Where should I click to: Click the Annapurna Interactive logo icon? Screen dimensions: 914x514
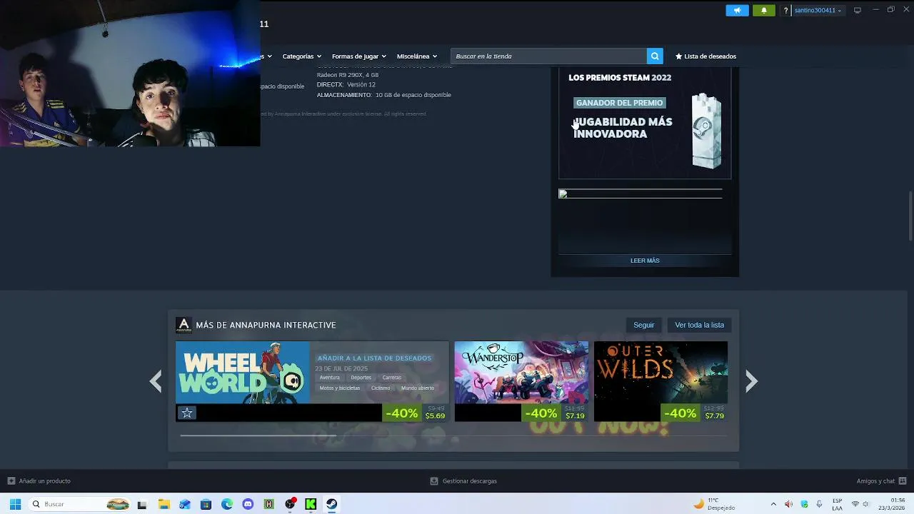click(184, 325)
